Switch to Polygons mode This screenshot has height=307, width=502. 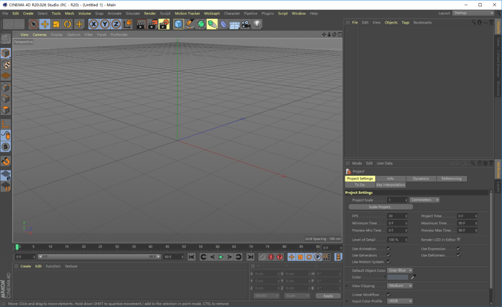6,110
